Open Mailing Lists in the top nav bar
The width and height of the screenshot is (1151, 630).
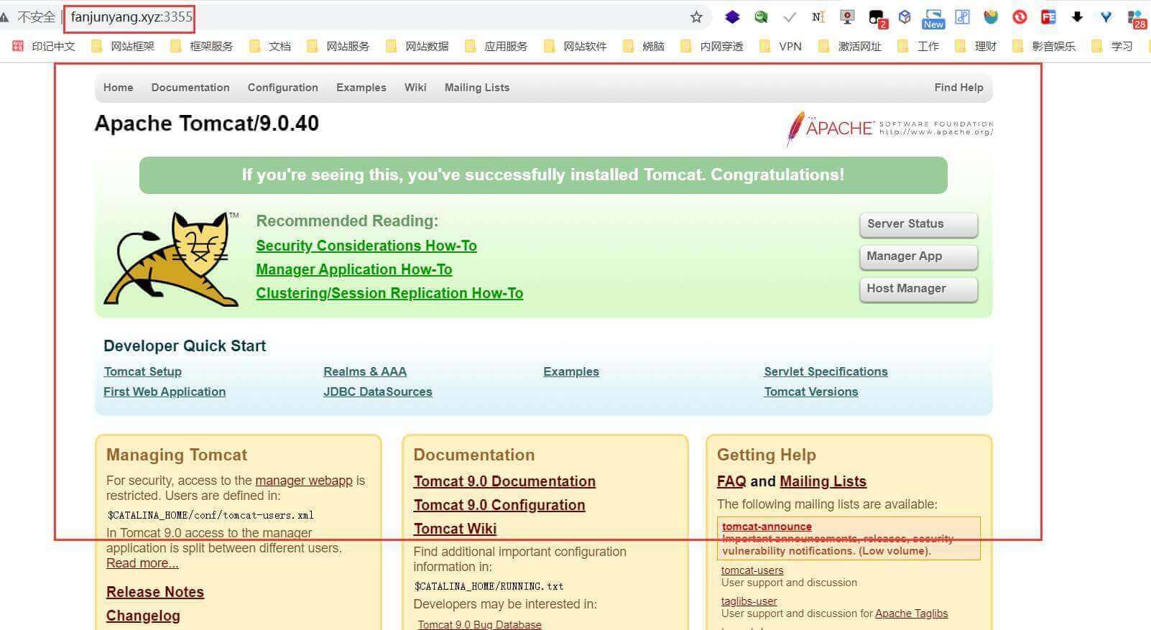(x=477, y=88)
